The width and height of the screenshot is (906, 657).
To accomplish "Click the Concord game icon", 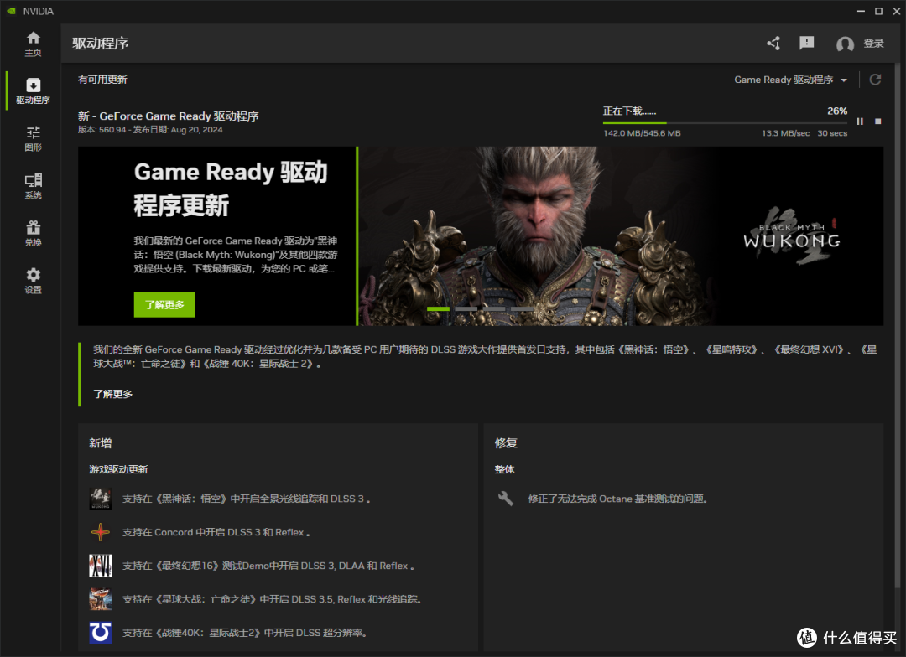I will 100,532.
